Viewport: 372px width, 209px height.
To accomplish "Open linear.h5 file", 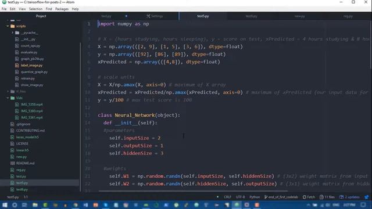I will [x=22, y=150].
